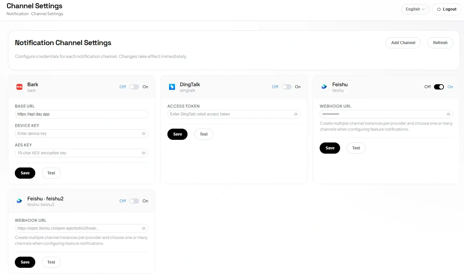Show the Bark AES key via eye icon
This screenshot has width=464, height=280.
tap(144, 153)
